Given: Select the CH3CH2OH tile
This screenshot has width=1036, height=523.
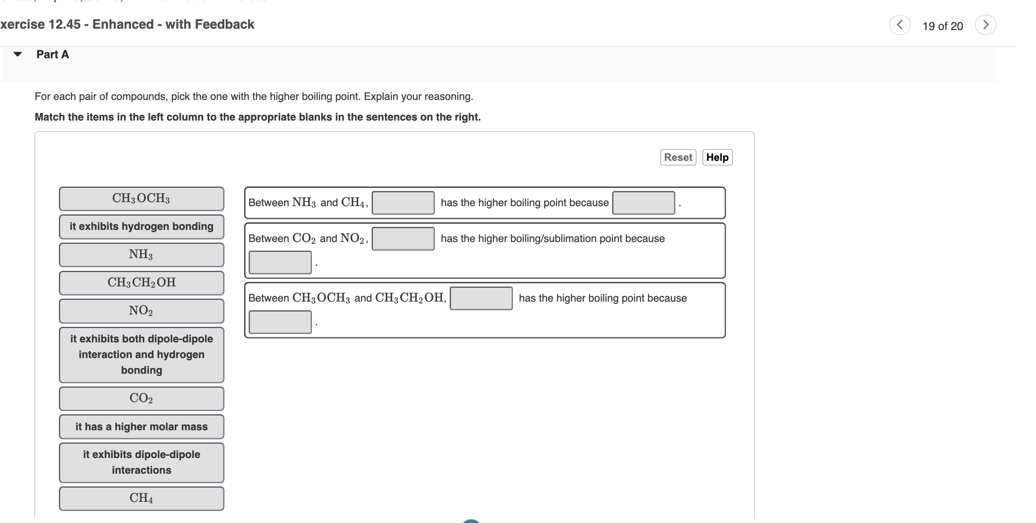Looking at the screenshot, I should pyautogui.click(x=141, y=283).
